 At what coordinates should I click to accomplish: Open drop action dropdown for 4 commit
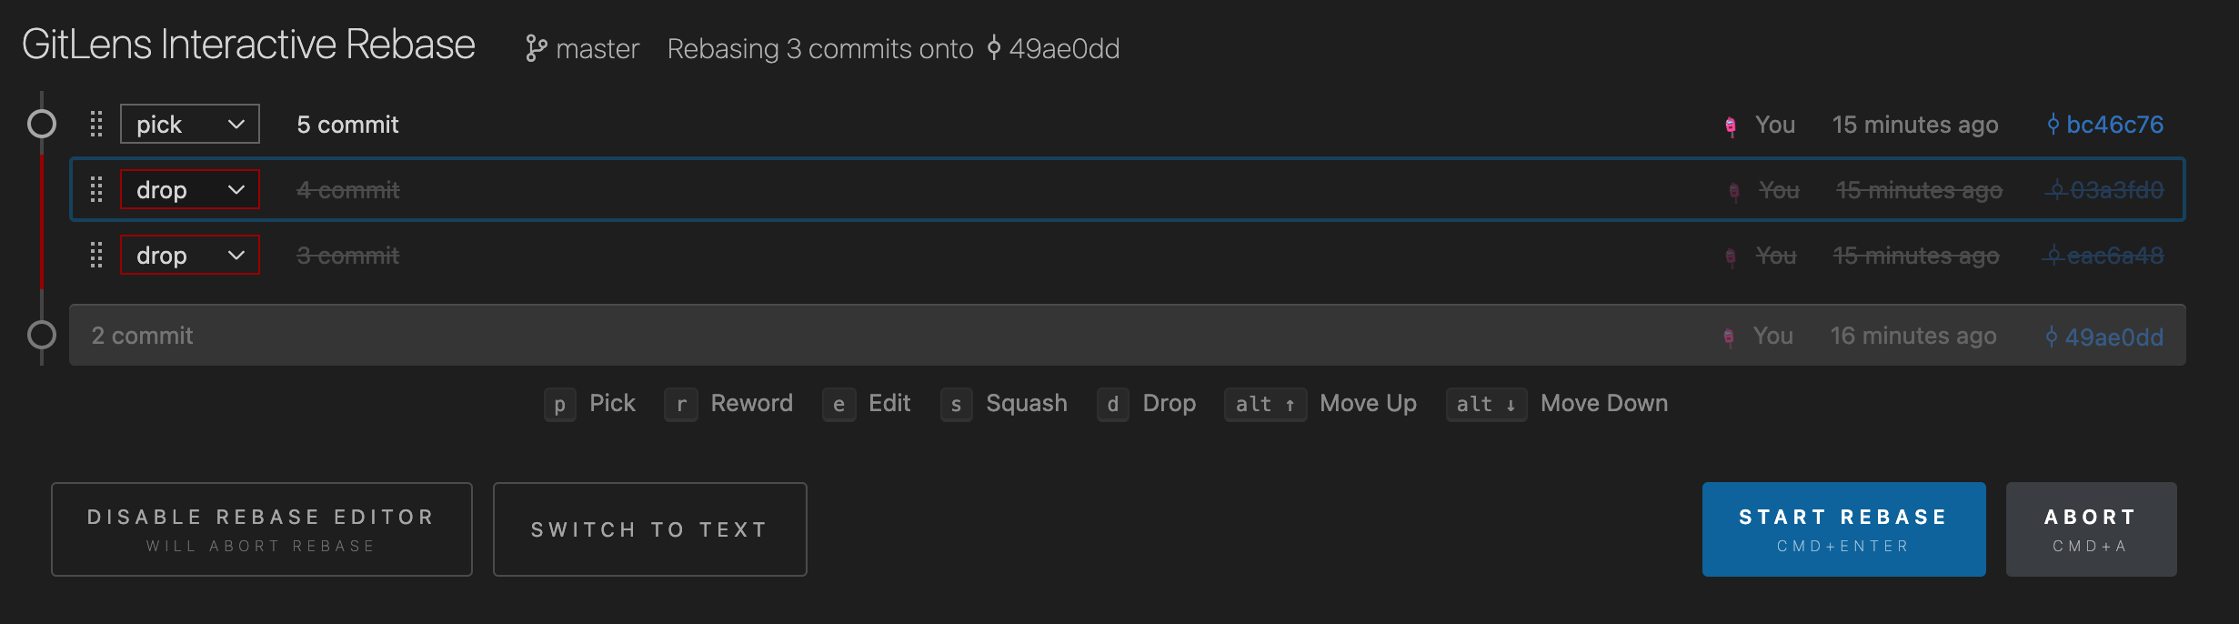pos(190,190)
